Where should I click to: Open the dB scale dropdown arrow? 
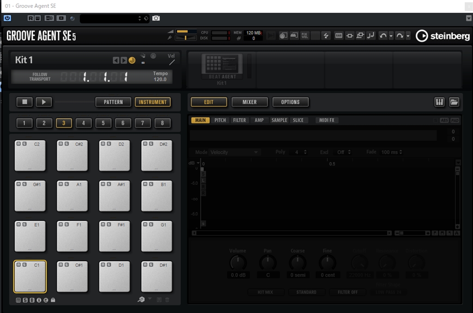click(198, 163)
